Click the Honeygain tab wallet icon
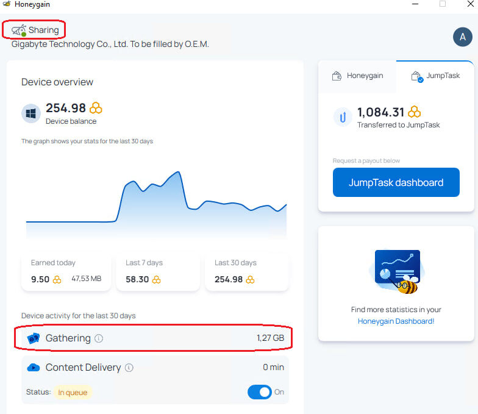Screen dimensions: 478x414 point(337,76)
